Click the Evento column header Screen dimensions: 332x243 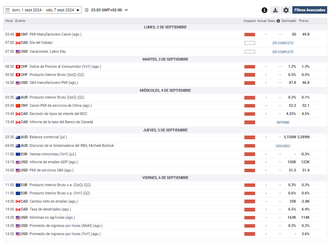coord(20,21)
